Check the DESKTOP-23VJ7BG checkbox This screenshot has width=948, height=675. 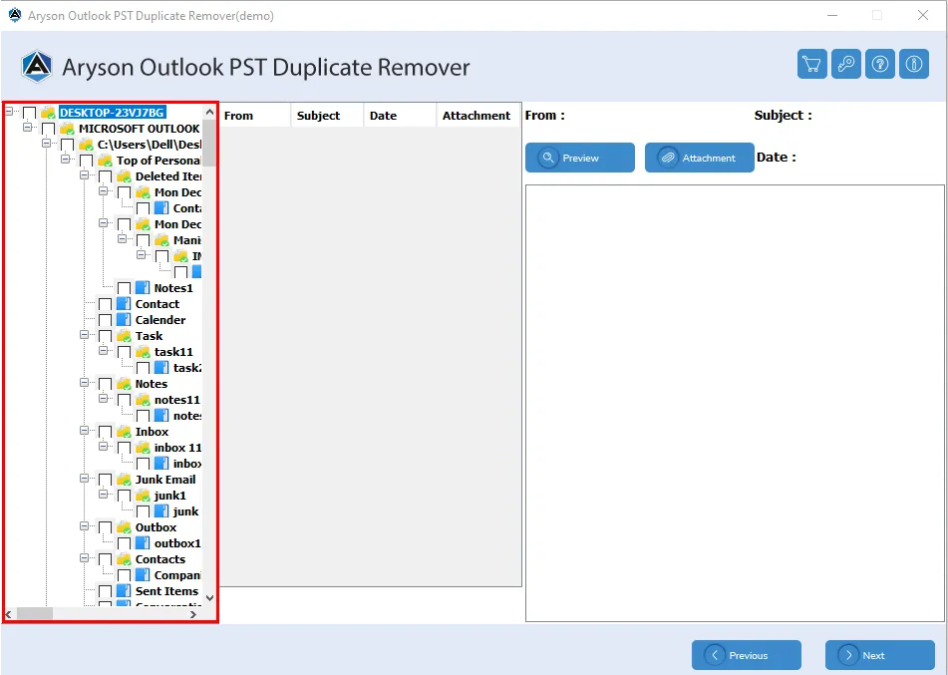(x=30, y=113)
